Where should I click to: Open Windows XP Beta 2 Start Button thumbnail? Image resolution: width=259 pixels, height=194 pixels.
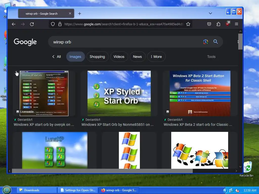200,93
